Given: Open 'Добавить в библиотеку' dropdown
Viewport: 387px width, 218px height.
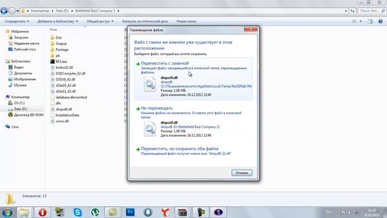Looking at the screenshot, I should point(58,21).
